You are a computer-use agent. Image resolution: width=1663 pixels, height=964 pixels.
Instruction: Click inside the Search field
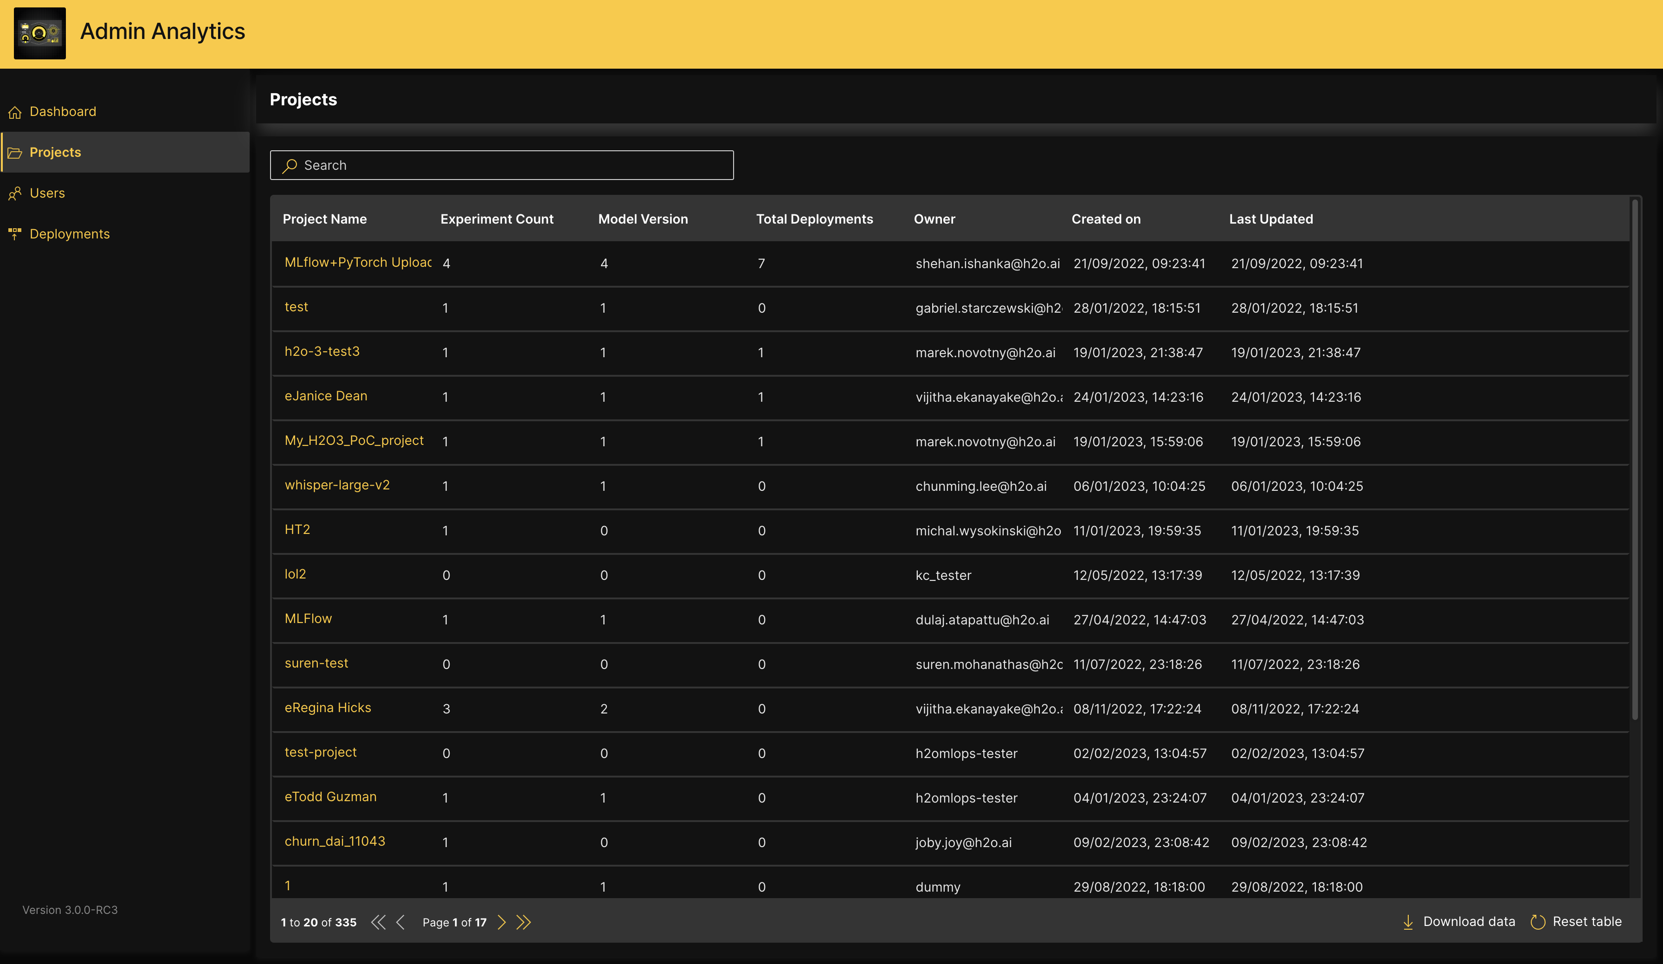tap(502, 165)
